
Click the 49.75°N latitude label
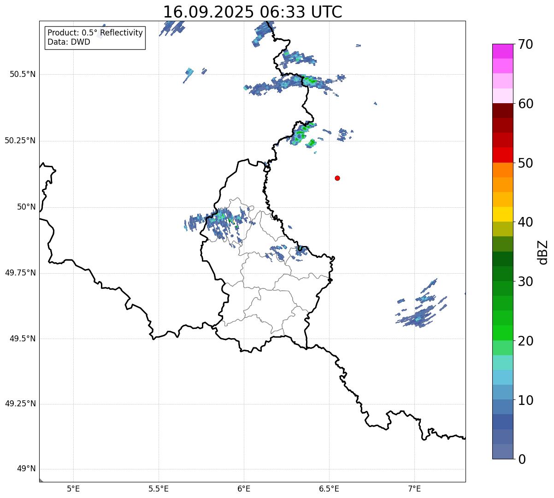[x=20, y=273]
